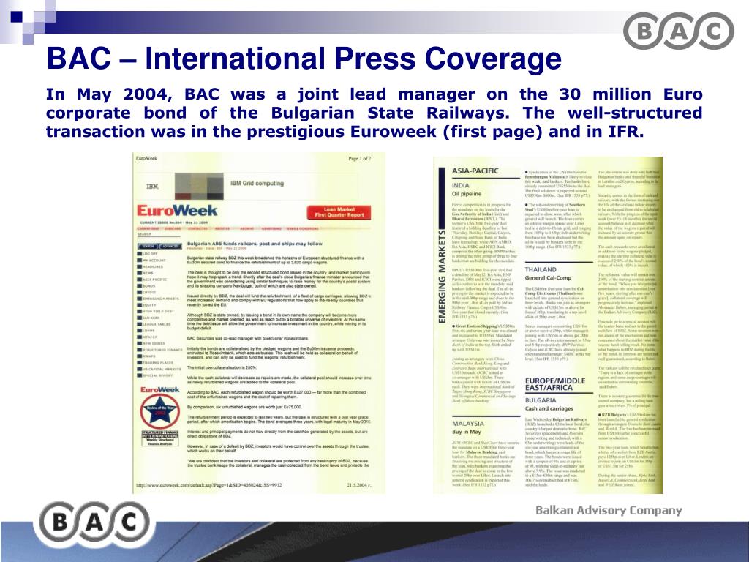Screen dimensions: 749x562
Task: Click the MALAYSIA heading in IFR page
Action: (468, 424)
